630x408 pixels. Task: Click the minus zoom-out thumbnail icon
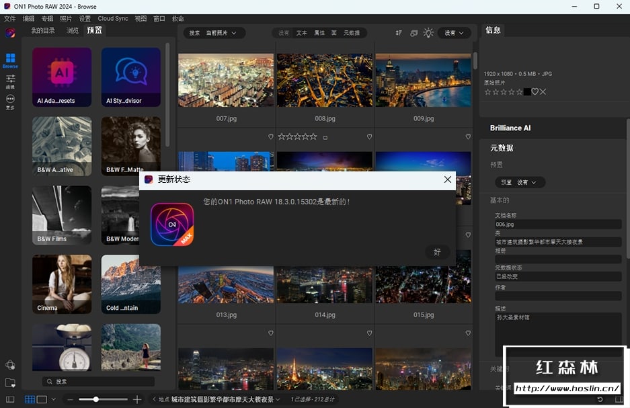(71, 399)
